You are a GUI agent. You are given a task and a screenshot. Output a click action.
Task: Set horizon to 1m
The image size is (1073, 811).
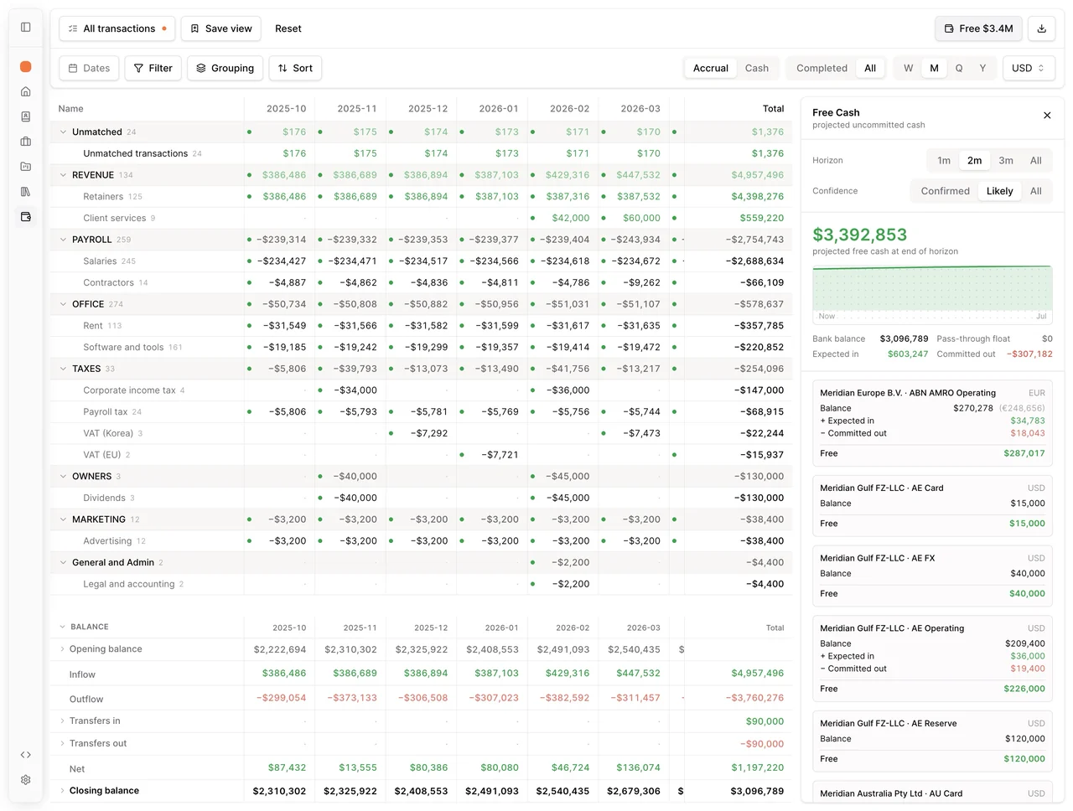tap(944, 160)
